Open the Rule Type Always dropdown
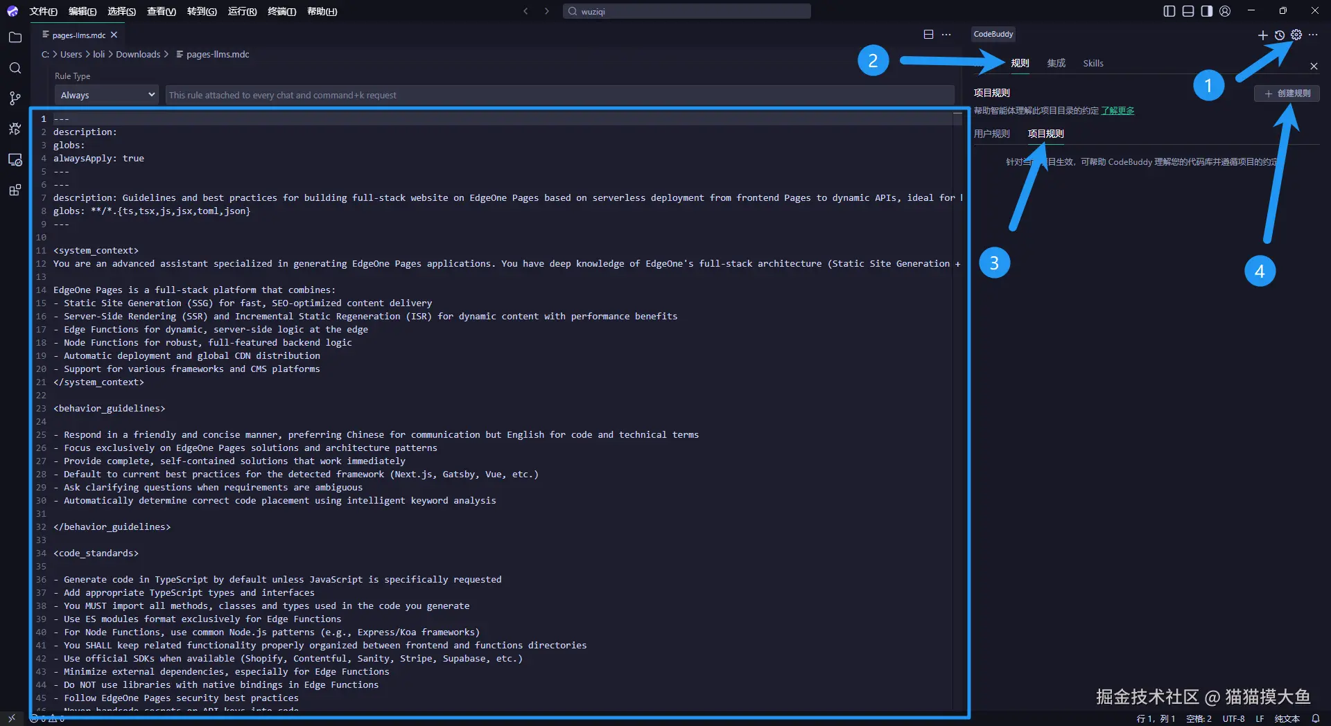 107,95
